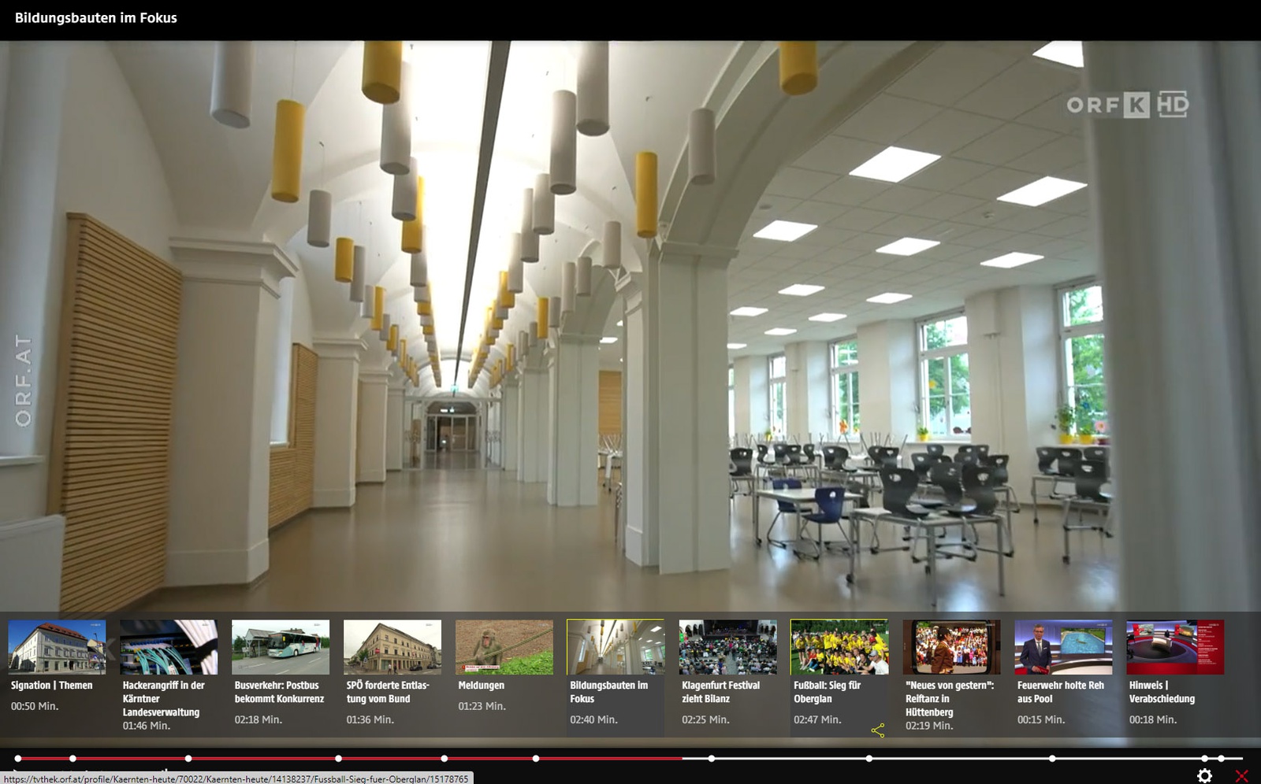Close the player with red X

[x=1241, y=776]
